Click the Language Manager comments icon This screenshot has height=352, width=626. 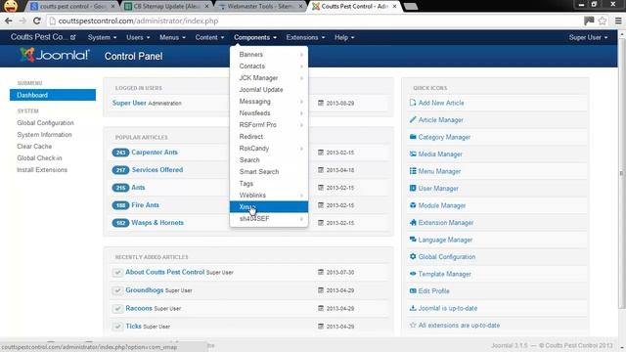pyautogui.click(x=413, y=240)
